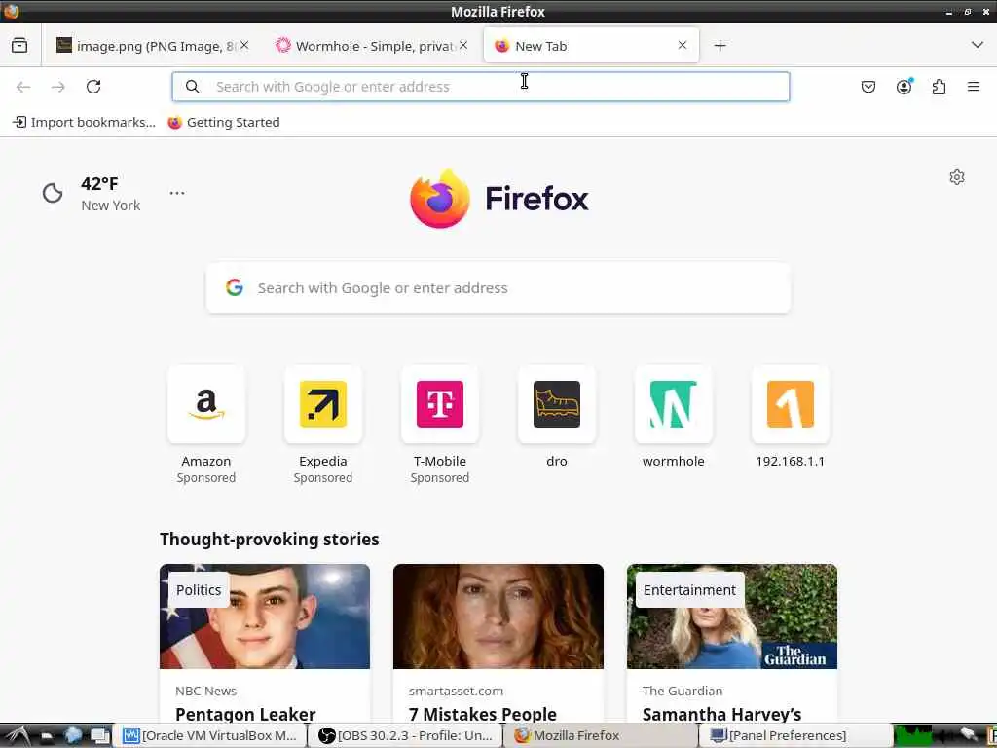Image resolution: width=997 pixels, height=748 pixels.
Task: Click Import bookmarks in the bookmarks toolbar
Action: click(x=84, y=122)
